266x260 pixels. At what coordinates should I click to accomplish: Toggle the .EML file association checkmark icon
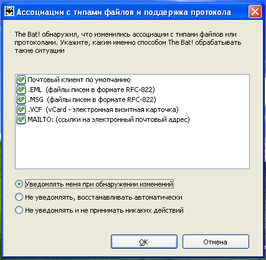pyautogui.click(x=21, y=90)
